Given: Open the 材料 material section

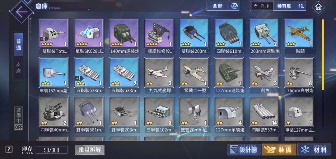Looking at the screenshot, I should (314, 149).
